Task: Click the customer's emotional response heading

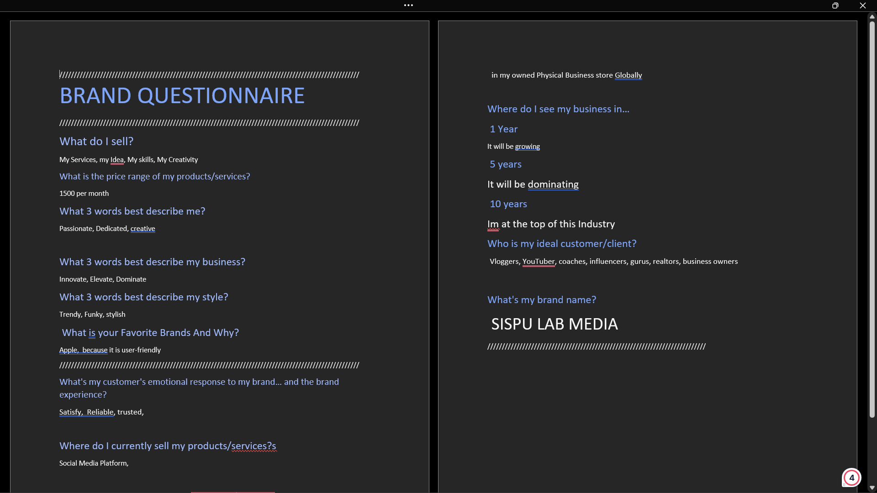Action: [199, 388]
